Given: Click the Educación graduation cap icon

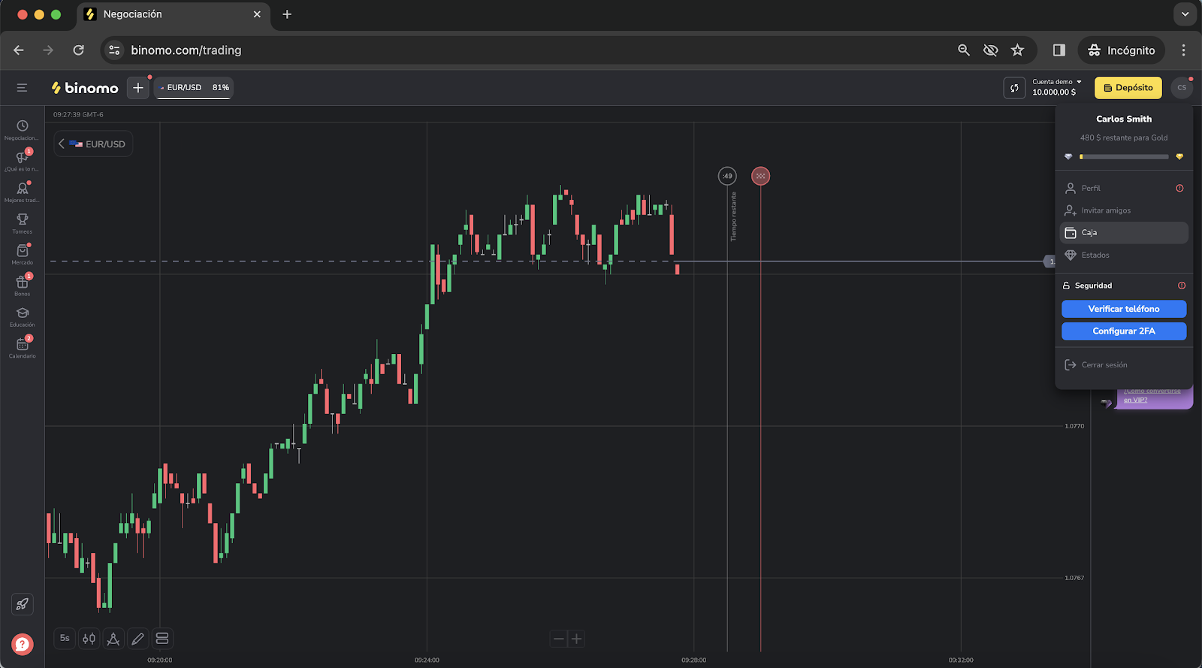Looking at the screenshot, I should tap(23, 313).
